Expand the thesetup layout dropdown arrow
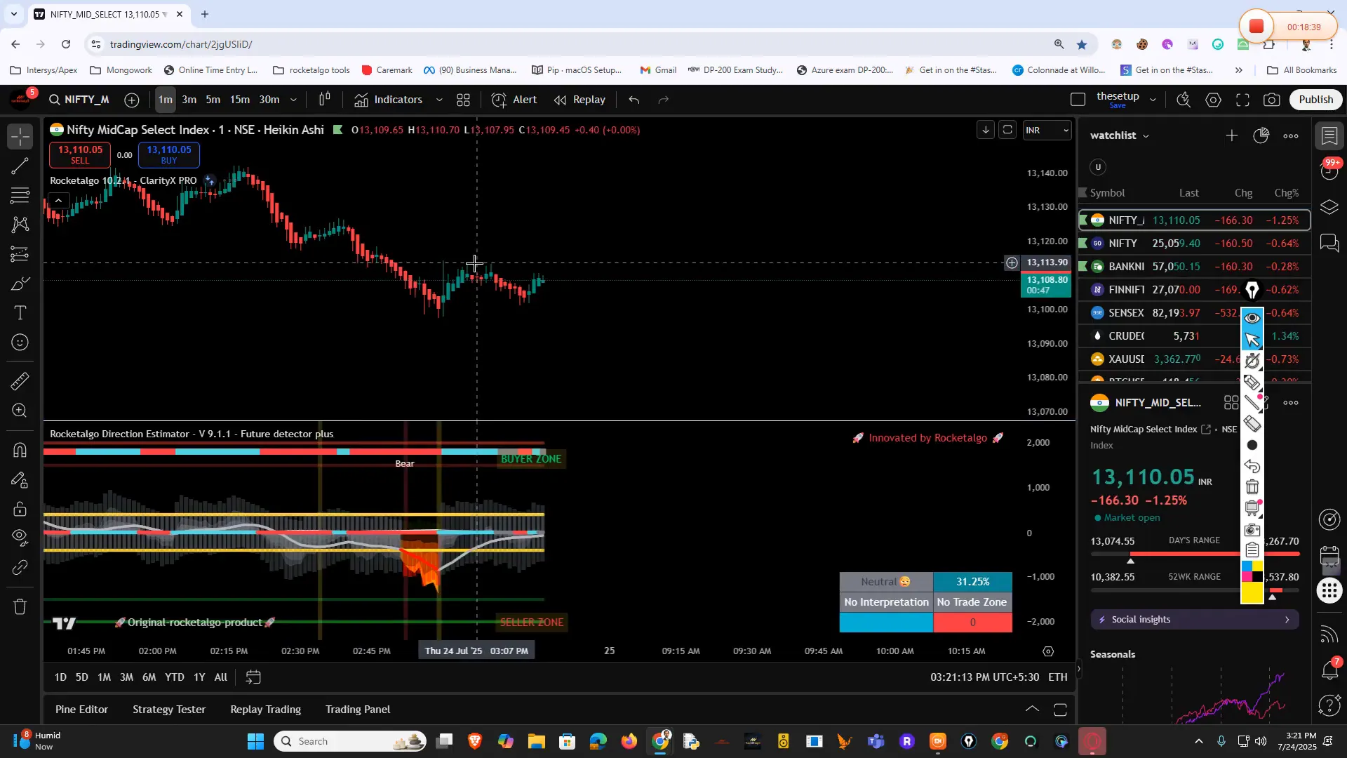The image size is (1347, 758). [x=1153, y=100]
